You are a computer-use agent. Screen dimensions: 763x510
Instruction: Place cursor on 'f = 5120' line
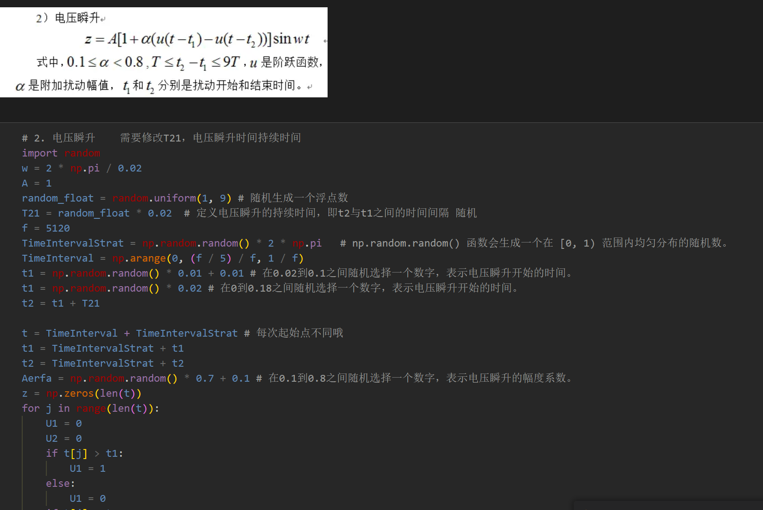pos(46,228)
